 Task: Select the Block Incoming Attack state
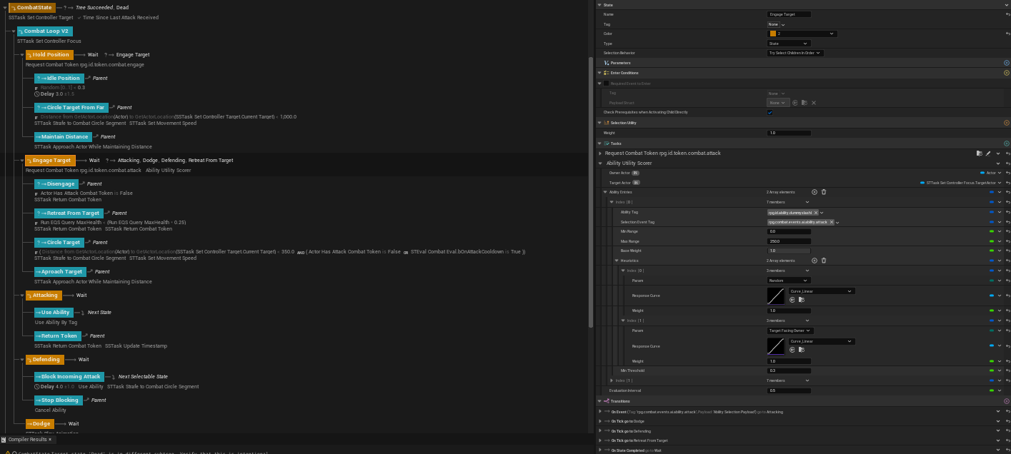(71, 377)
